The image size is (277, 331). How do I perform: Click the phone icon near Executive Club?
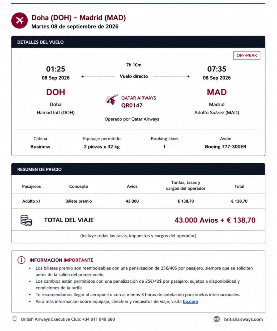click(x=15, y=319)
